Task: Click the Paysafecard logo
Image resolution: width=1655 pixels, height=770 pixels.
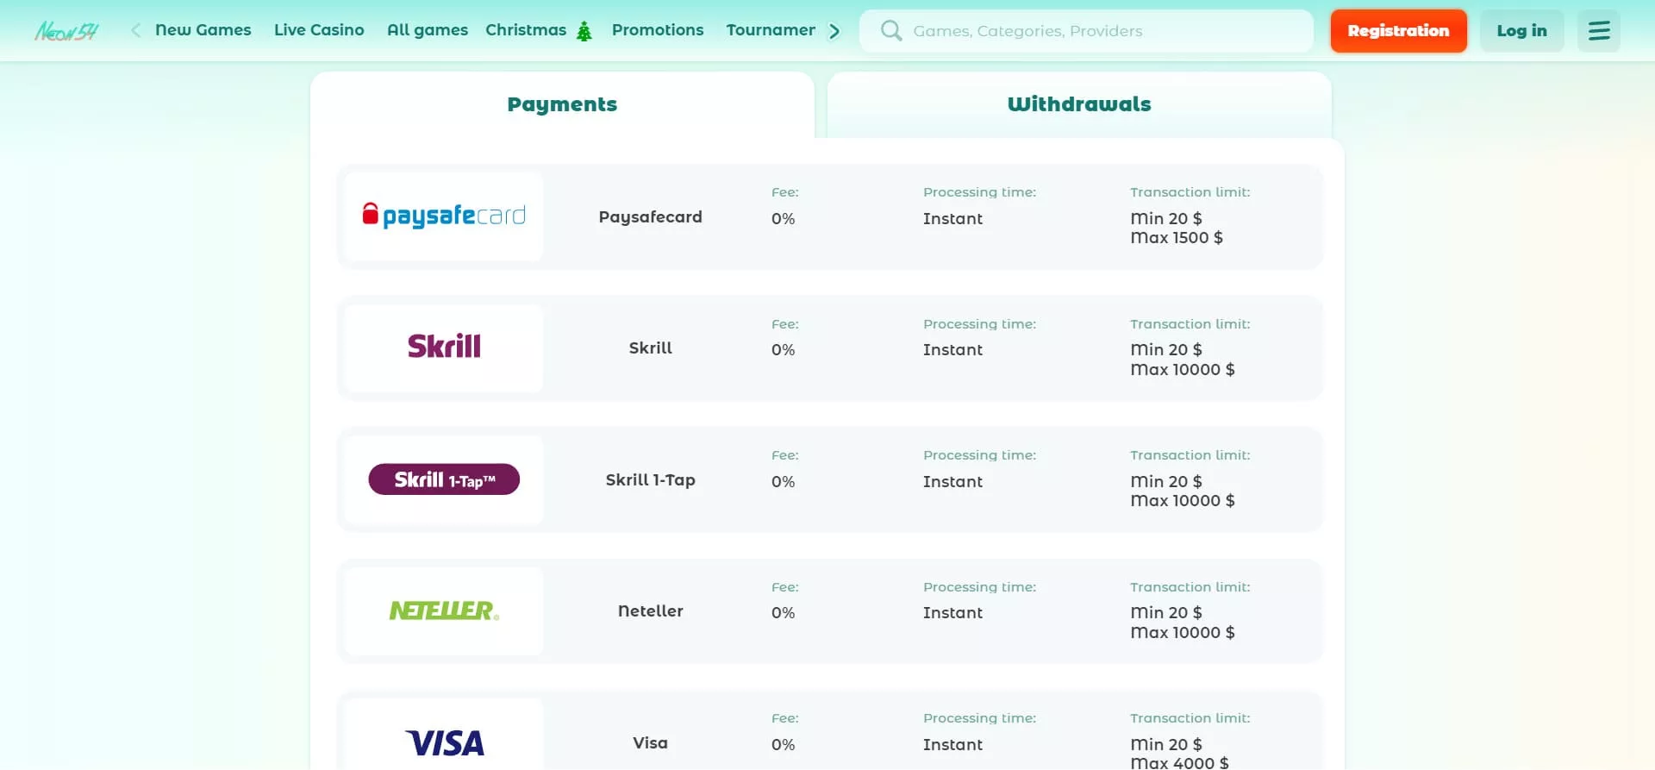Action: [x=444, y=216]
